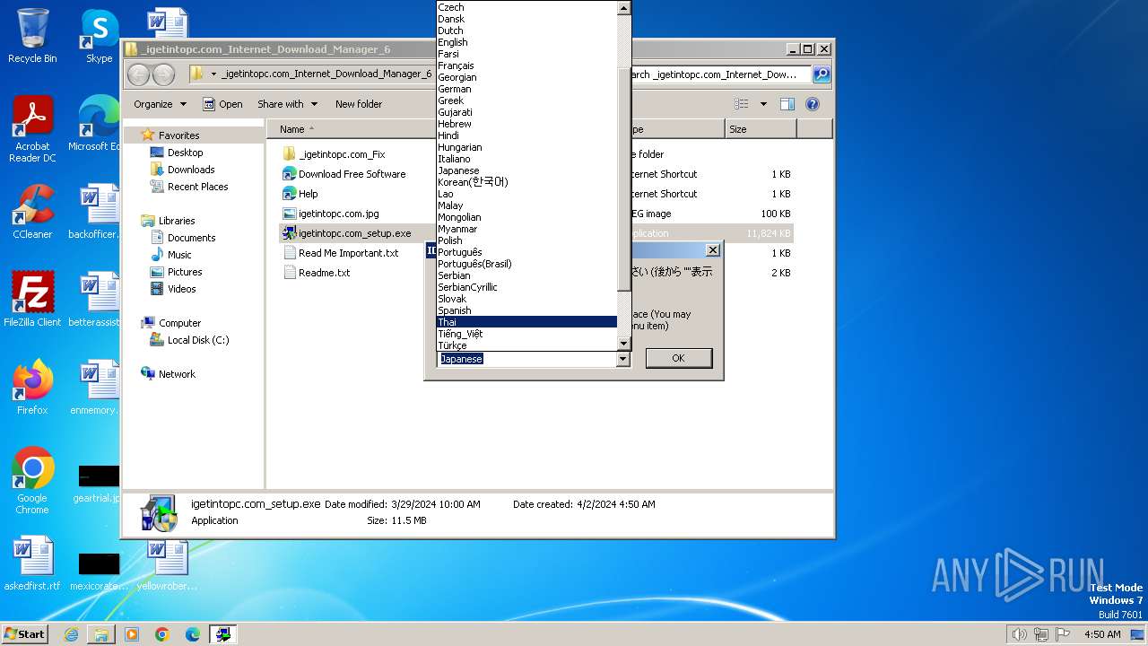
Task: Click Windows Explorer taskbar icon
Action: [101, 634]
